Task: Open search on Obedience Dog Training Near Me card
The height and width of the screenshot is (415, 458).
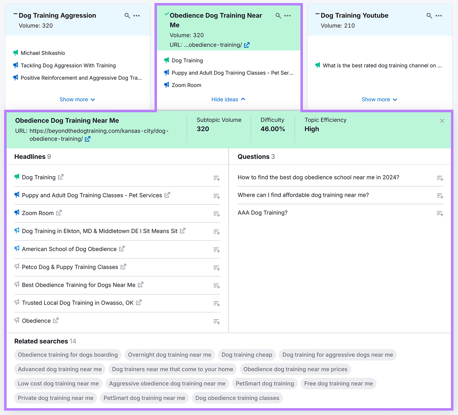Action: click(278, 16)
